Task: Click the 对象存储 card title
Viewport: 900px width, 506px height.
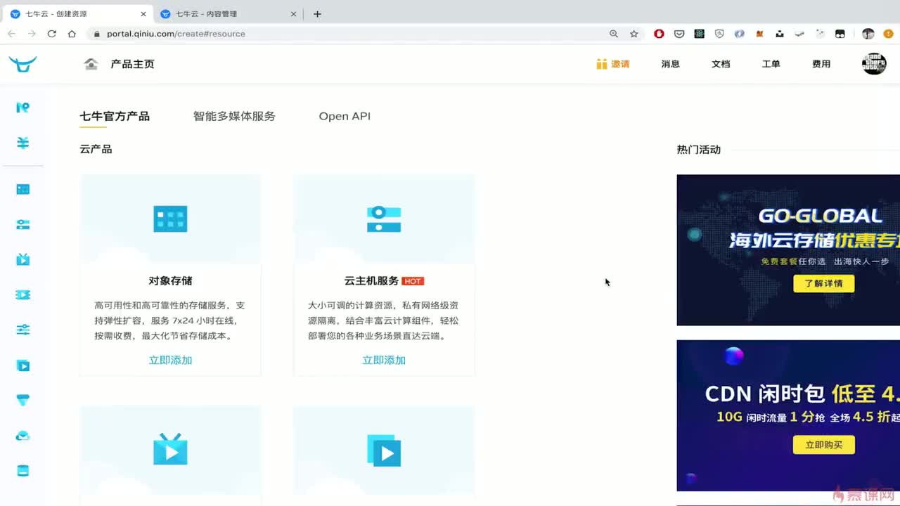Action: [x=170, y=280]
